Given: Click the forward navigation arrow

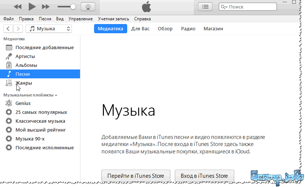Looking at the screenshot, I should click(18, 29).
